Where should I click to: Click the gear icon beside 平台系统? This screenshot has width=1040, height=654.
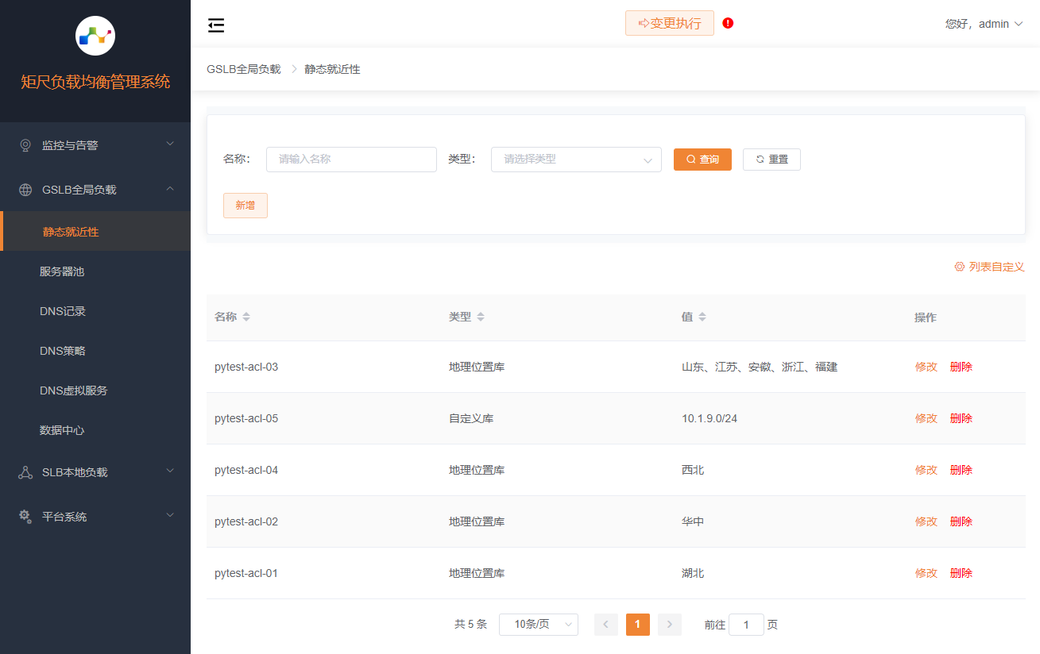tap(24, 516)
